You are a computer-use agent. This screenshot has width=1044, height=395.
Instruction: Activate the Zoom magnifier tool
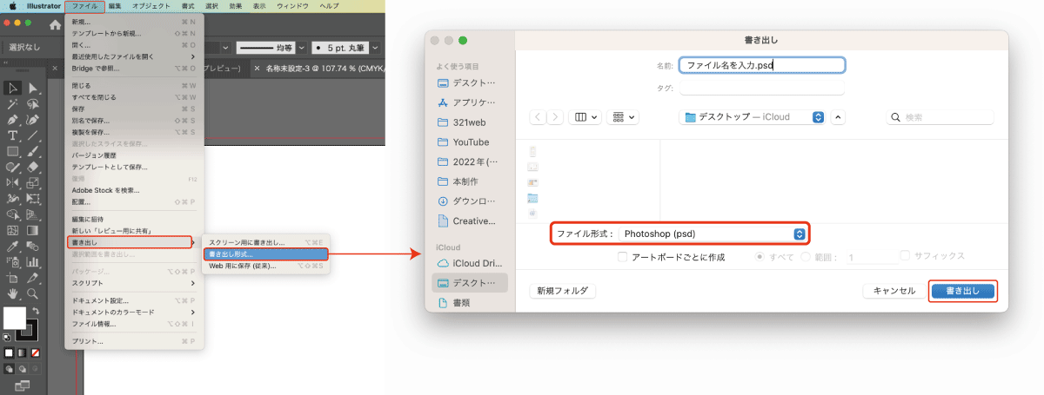click(32, 293)
